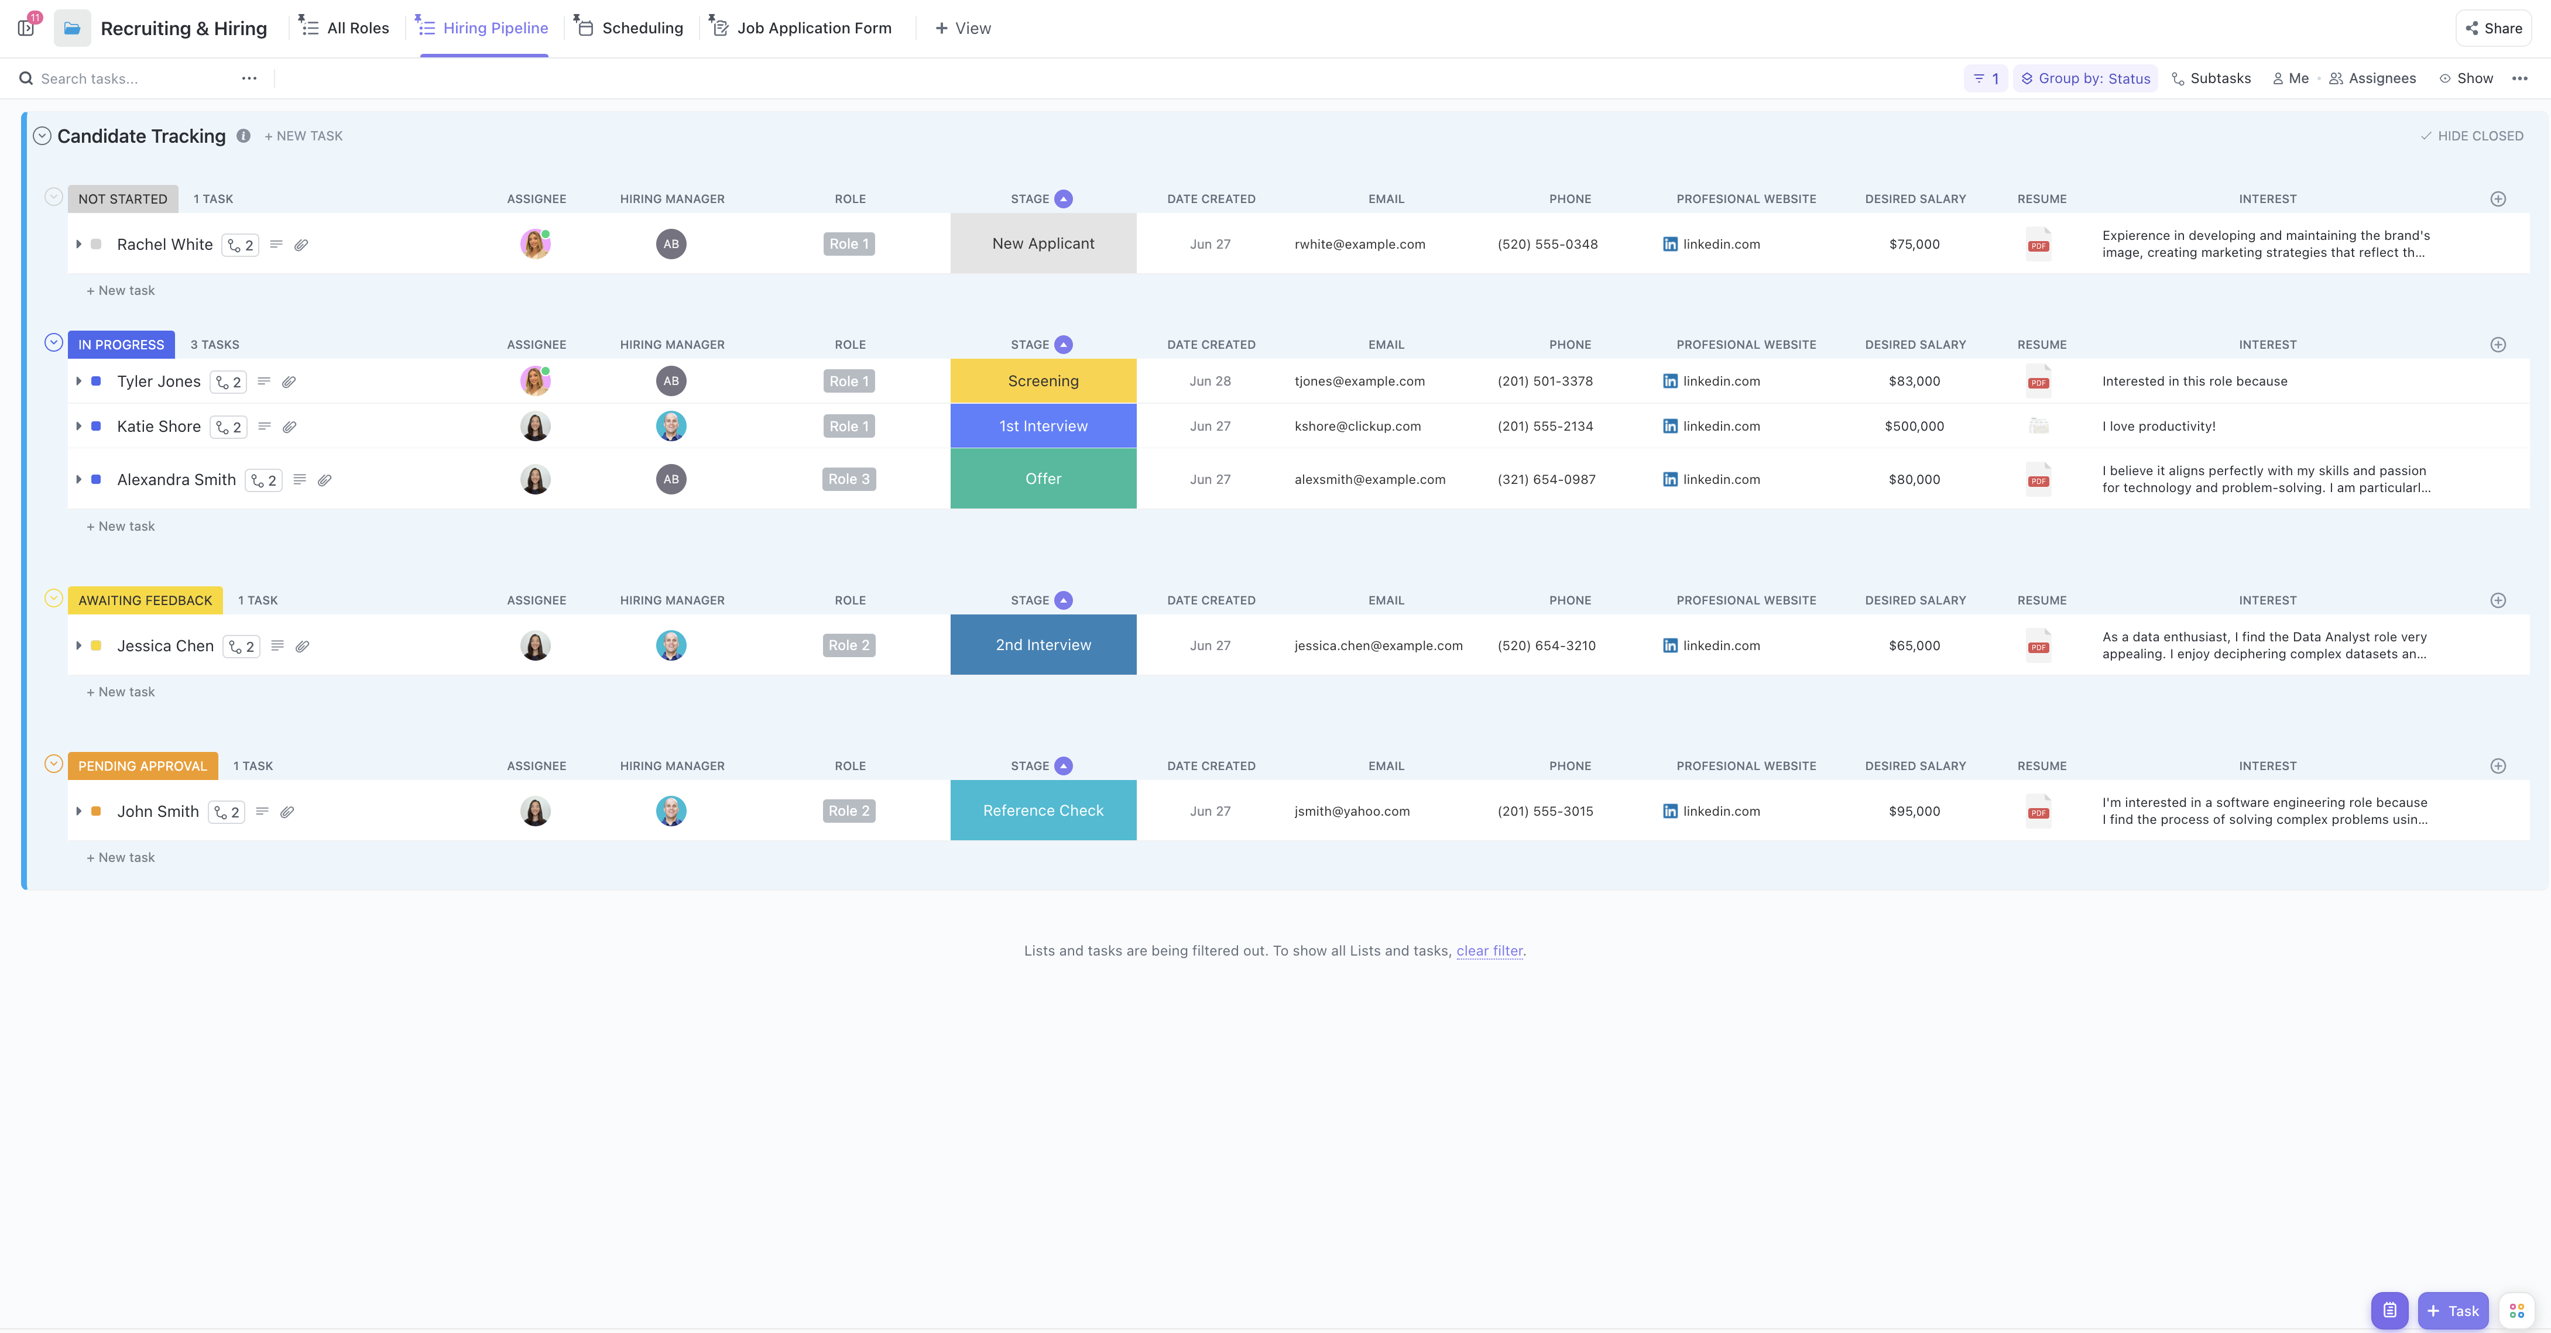The width and height of the screenshot is (2551, 1333).
Task: Open John Smith's task description icon
Action: point(262,812)
